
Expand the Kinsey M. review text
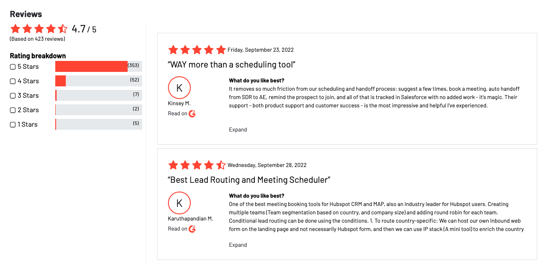(x=238, y=130)
